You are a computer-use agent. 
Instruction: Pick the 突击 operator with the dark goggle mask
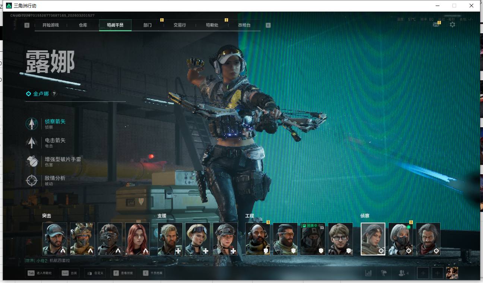pos(110,239)
